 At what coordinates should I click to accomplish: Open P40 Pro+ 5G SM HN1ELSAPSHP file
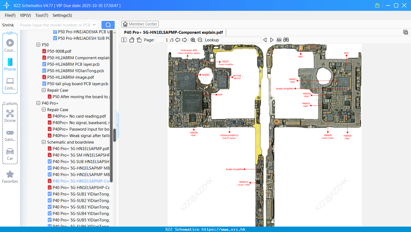click(79, 155)
